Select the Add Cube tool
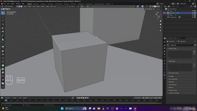The image size is (197, 111). pos(3,43)
